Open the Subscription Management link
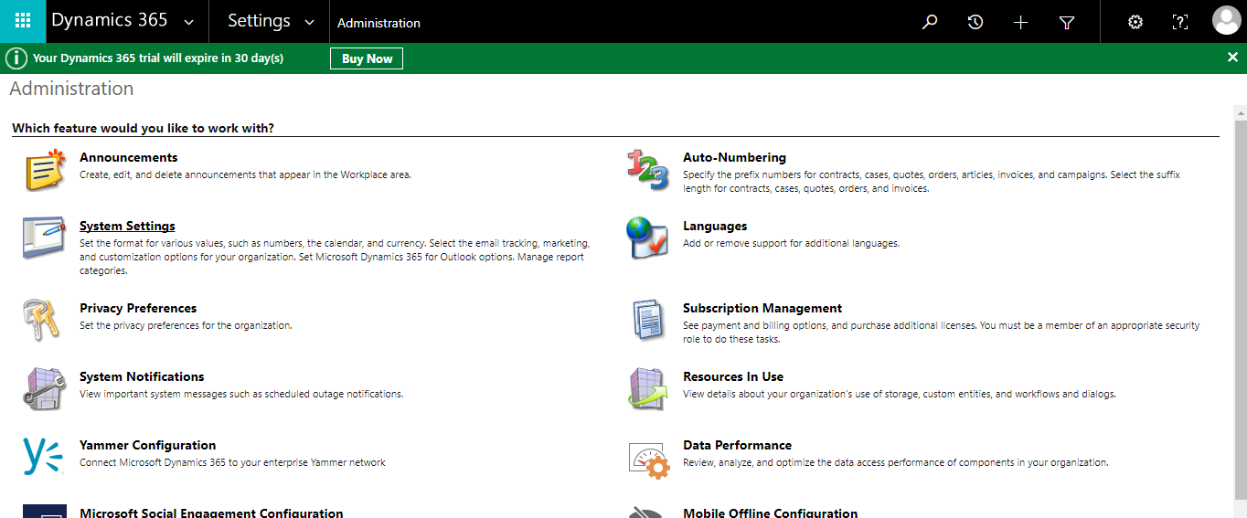This screenshot has height=518, width=1247. (762, 308)
